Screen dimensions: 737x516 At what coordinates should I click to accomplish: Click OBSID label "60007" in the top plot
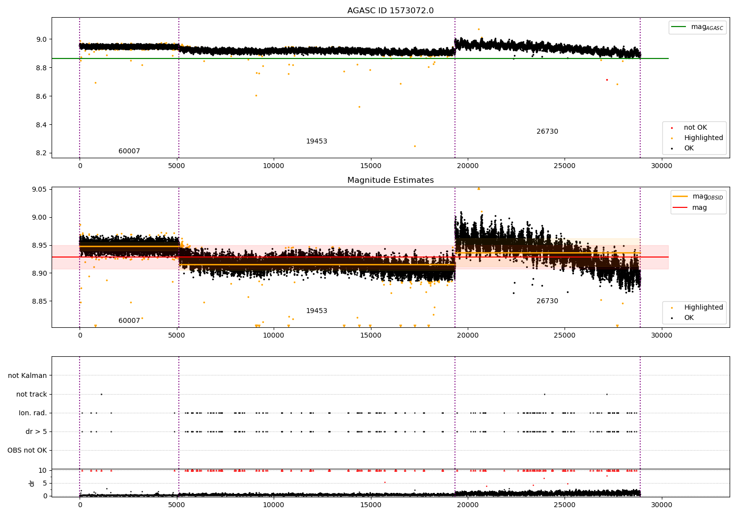point(129,151)
